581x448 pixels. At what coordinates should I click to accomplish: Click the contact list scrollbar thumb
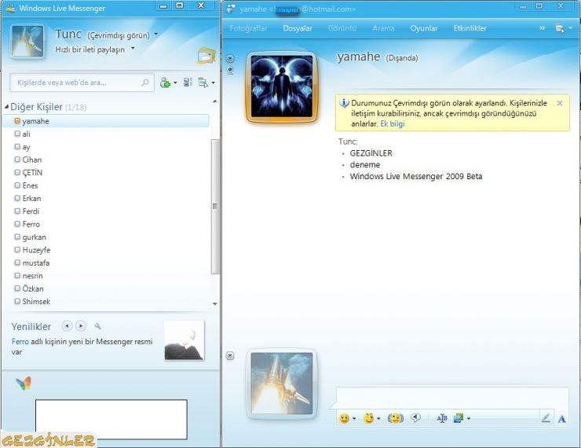coord(214,207)
